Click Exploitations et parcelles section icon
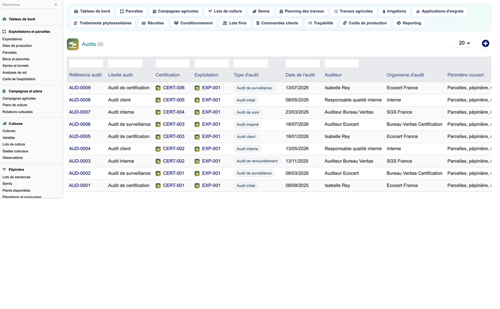 click(x=5, y=32)
